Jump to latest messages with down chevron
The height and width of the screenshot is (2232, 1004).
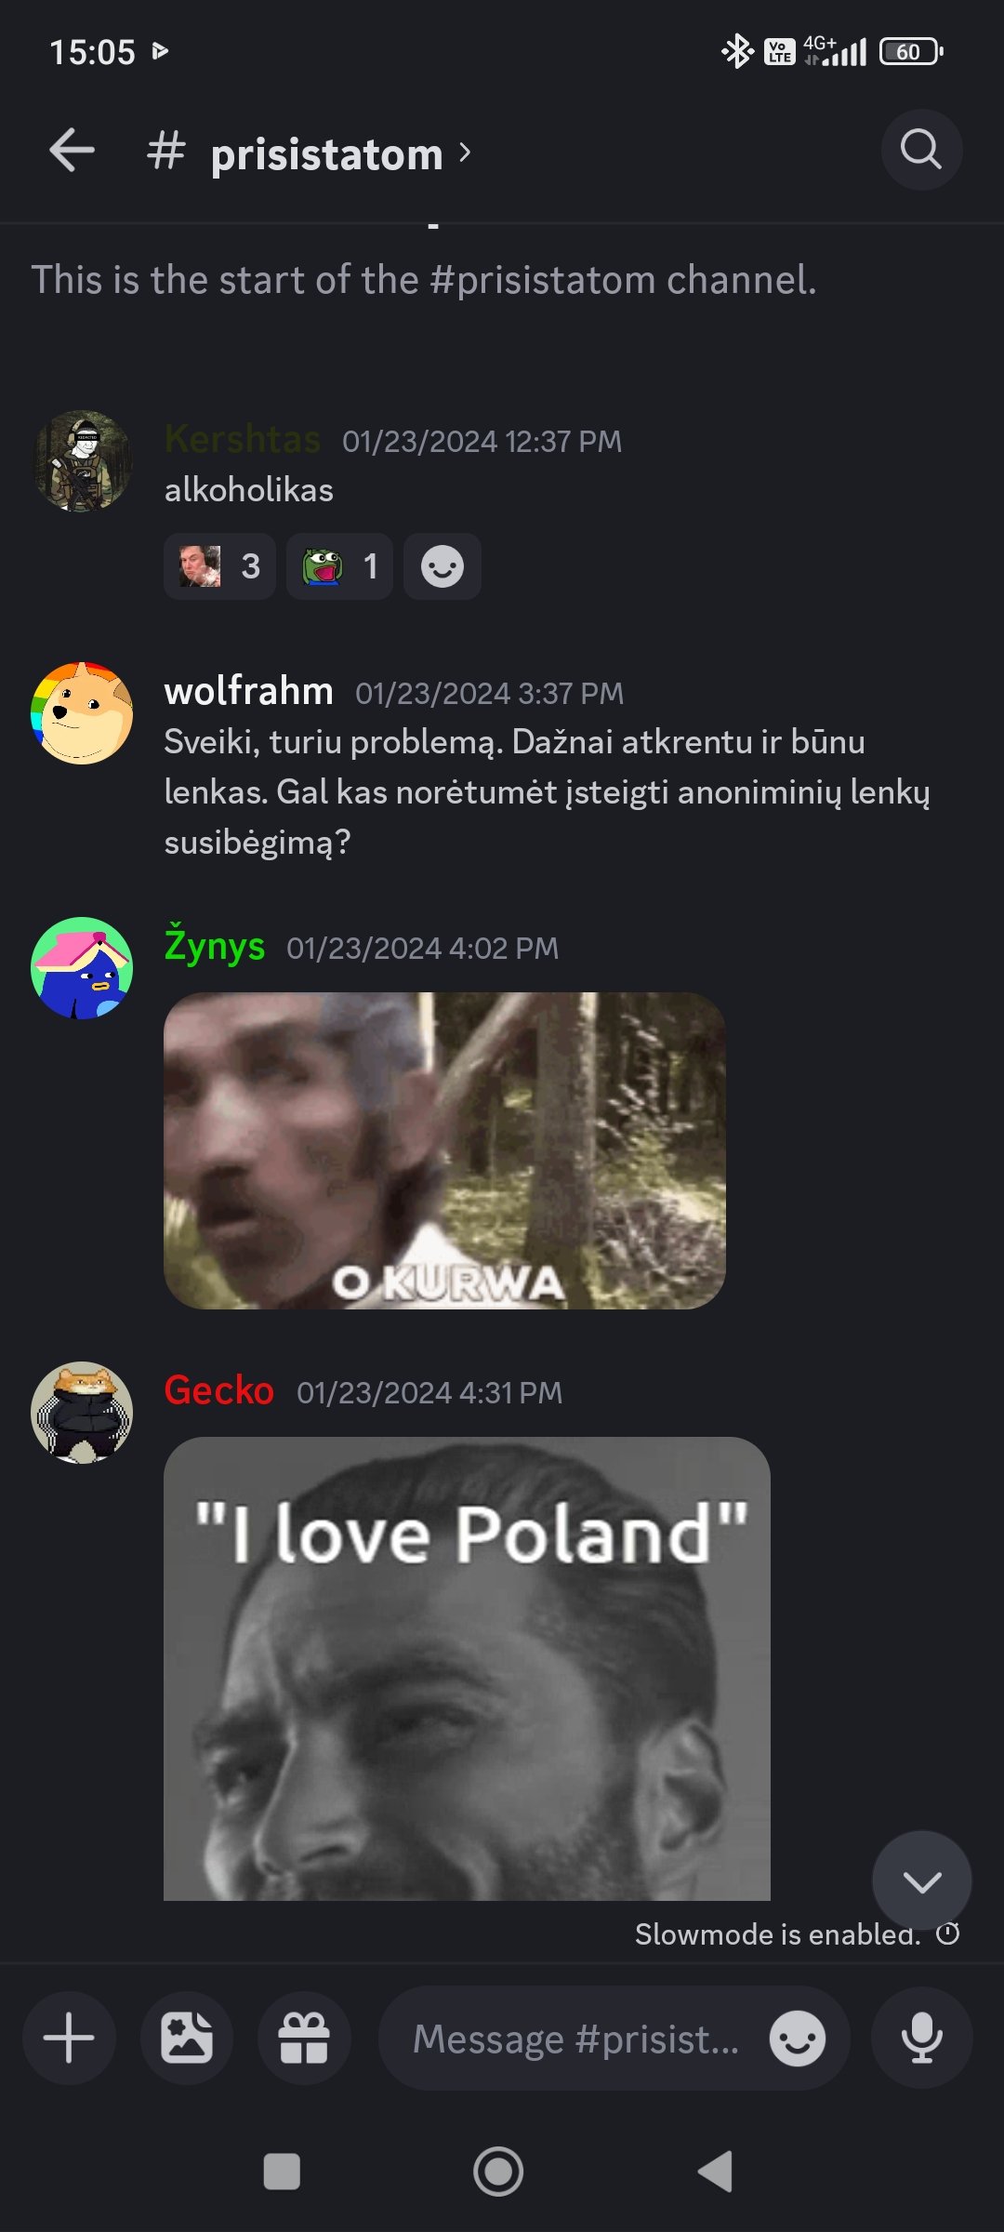[922, 1881]
